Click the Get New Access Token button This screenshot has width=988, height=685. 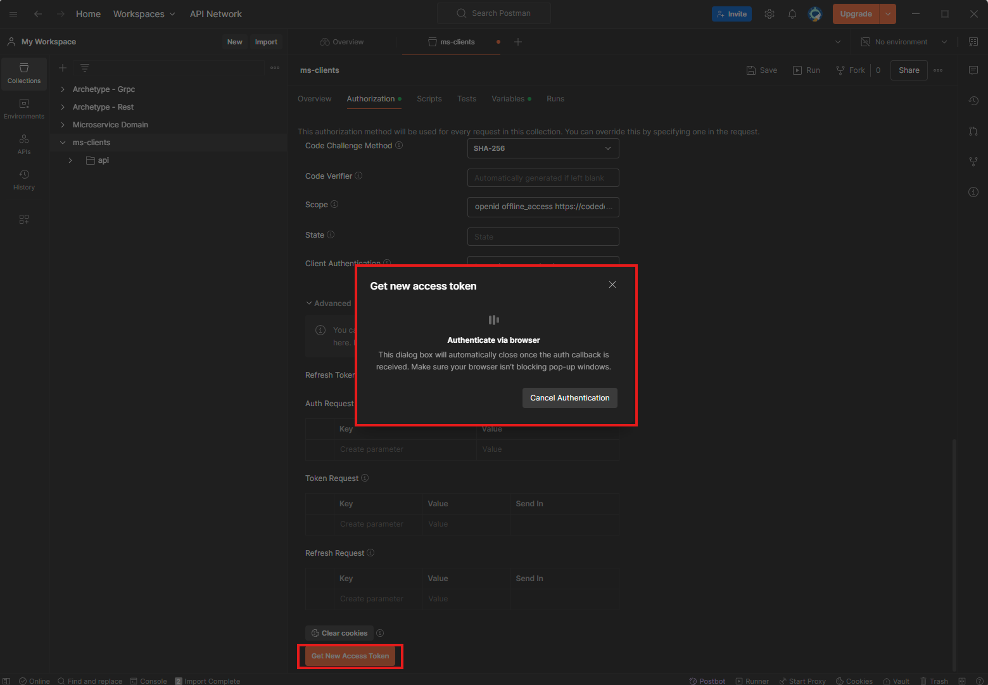coord(350,656)
